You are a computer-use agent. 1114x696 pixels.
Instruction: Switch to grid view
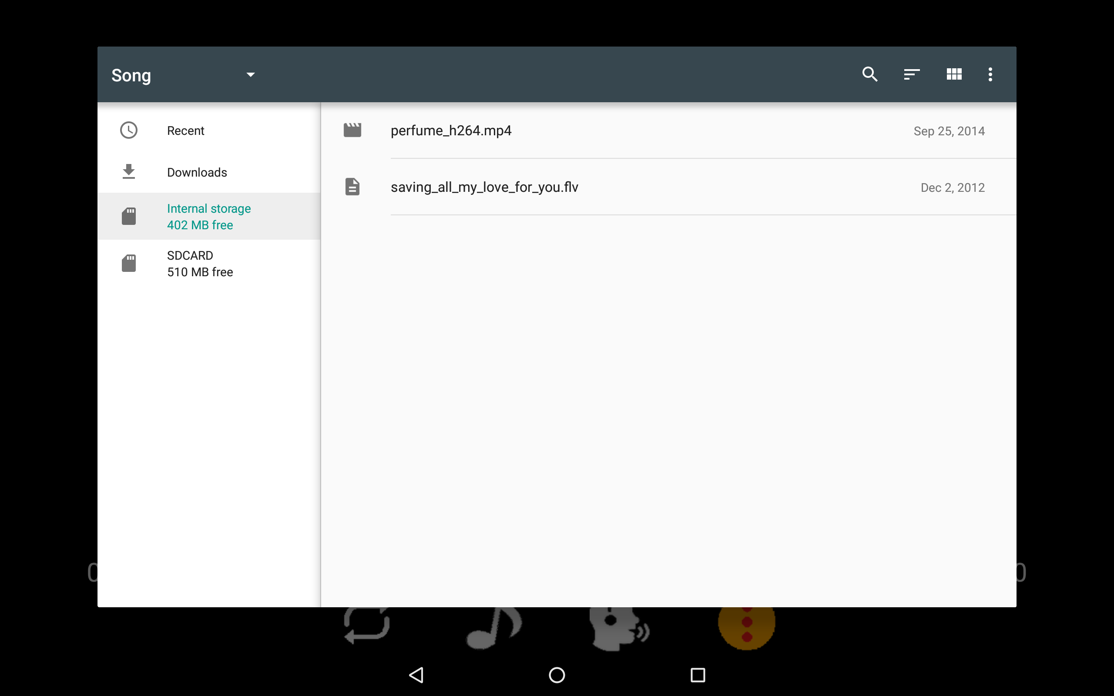(x=954, y=74)
